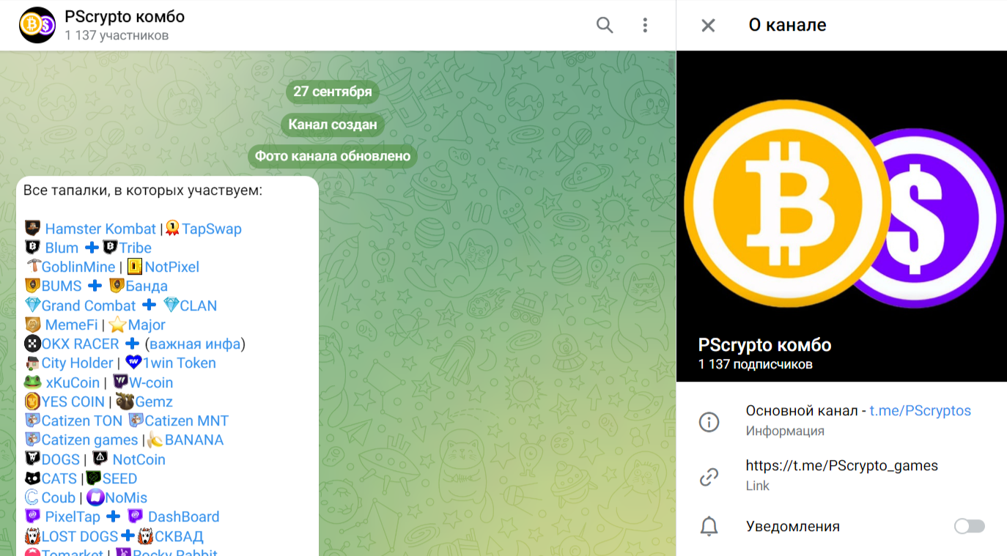
Task: Click the BANANA emoji icon
Action: pos(155,440)
